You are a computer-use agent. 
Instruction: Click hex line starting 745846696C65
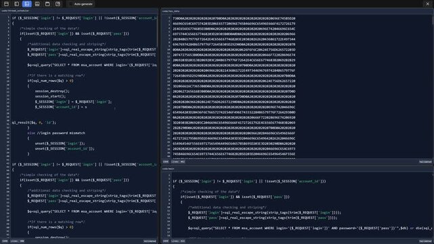point(234,154)
